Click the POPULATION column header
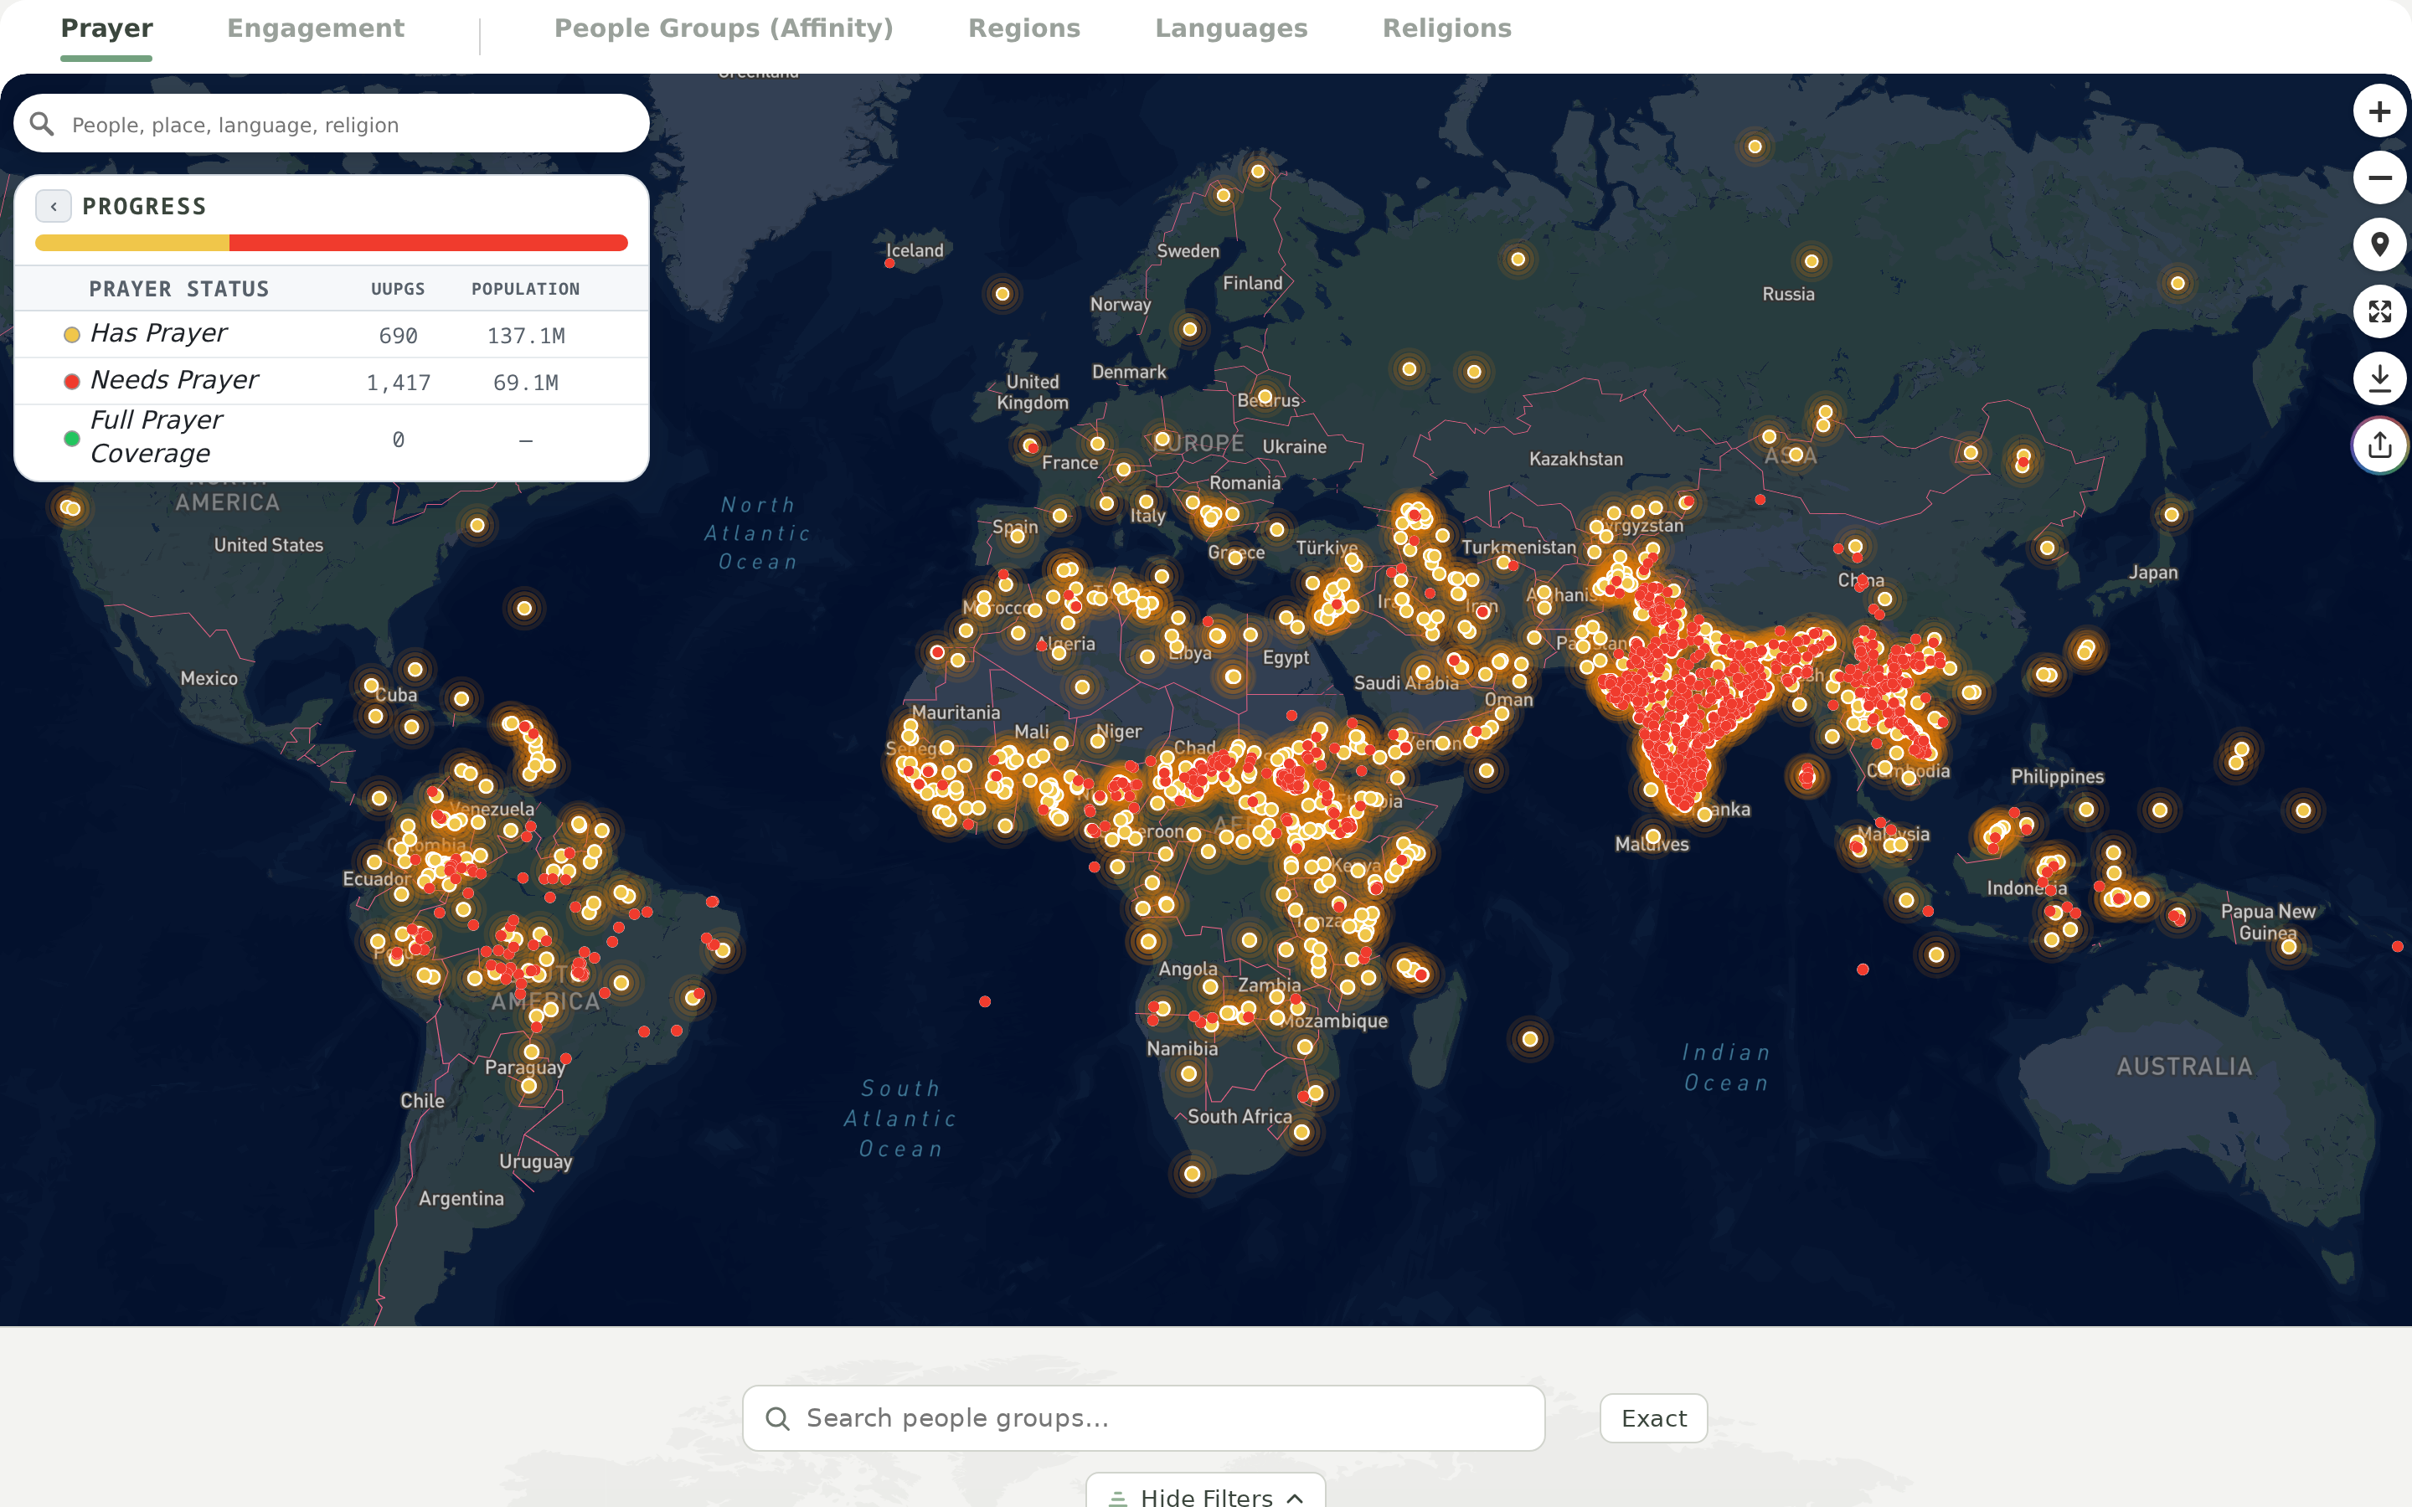 click(x=525, y=289)
